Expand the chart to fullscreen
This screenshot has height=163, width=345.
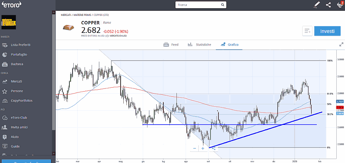pyautogui.click(x=341, y=44)
